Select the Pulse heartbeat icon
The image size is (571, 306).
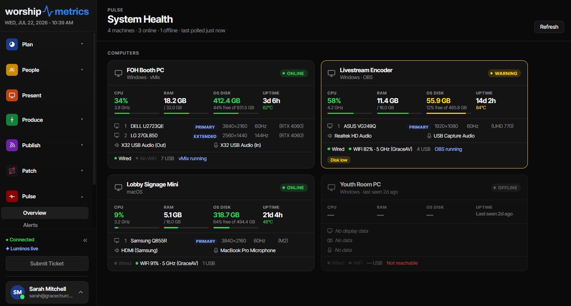[x=12, y=196]
